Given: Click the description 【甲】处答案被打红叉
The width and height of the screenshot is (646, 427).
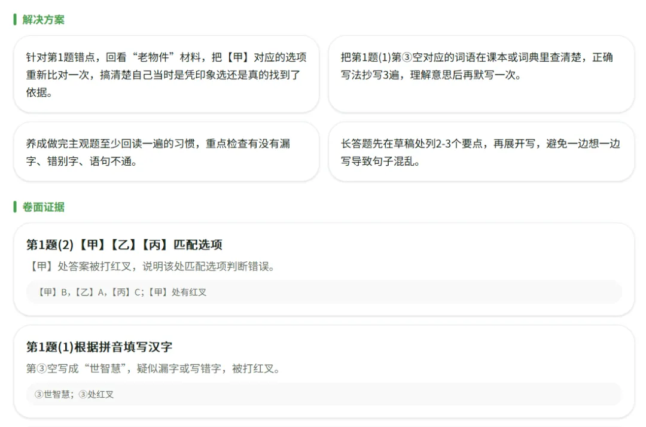Looking at the screenshot, I should tap(151, 267).
